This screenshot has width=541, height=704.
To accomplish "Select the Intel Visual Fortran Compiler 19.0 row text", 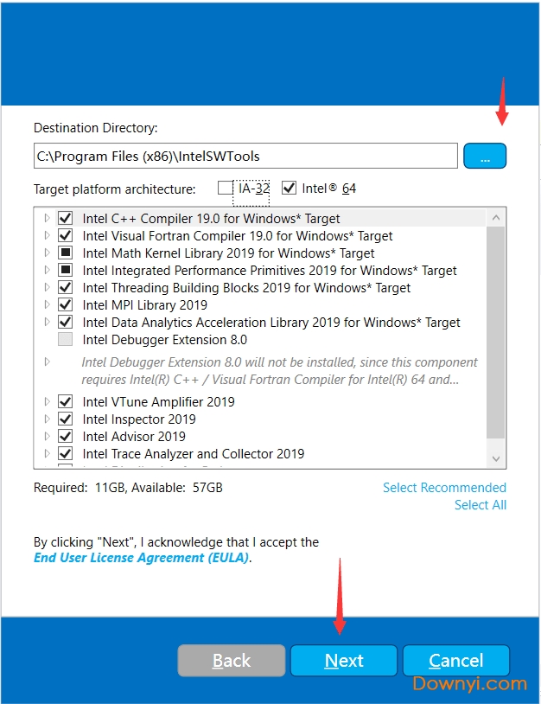I will click(238, 236).
